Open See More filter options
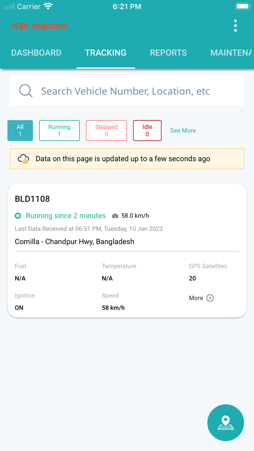This screenshot has height=451, width=254. [183, 131]
